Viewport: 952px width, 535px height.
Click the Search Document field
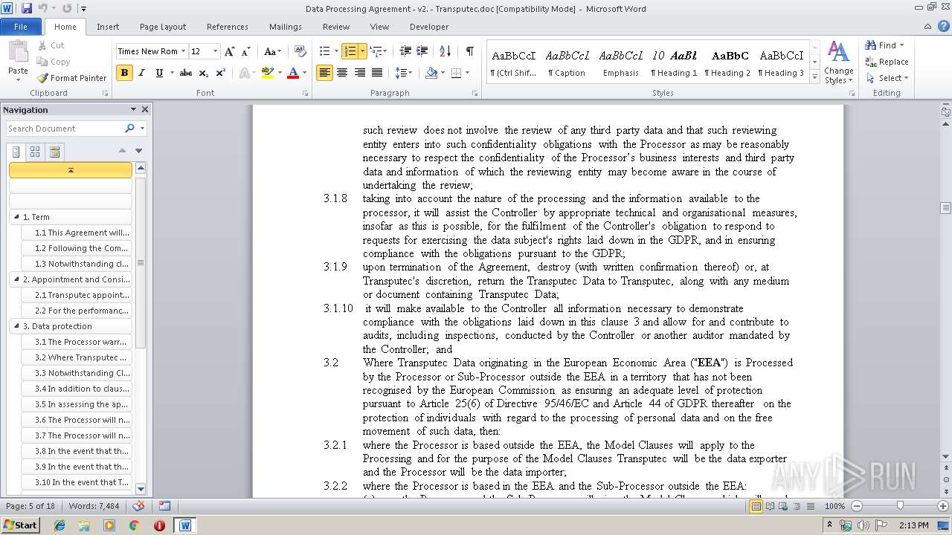pos(65,129)
